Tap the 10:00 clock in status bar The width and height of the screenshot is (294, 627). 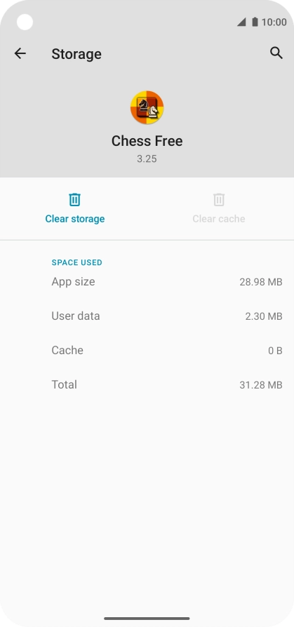tap(274, 22)
